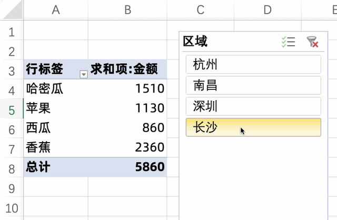Click the 总计 row label
The image size is (337, 220).
tap(38, 167)
